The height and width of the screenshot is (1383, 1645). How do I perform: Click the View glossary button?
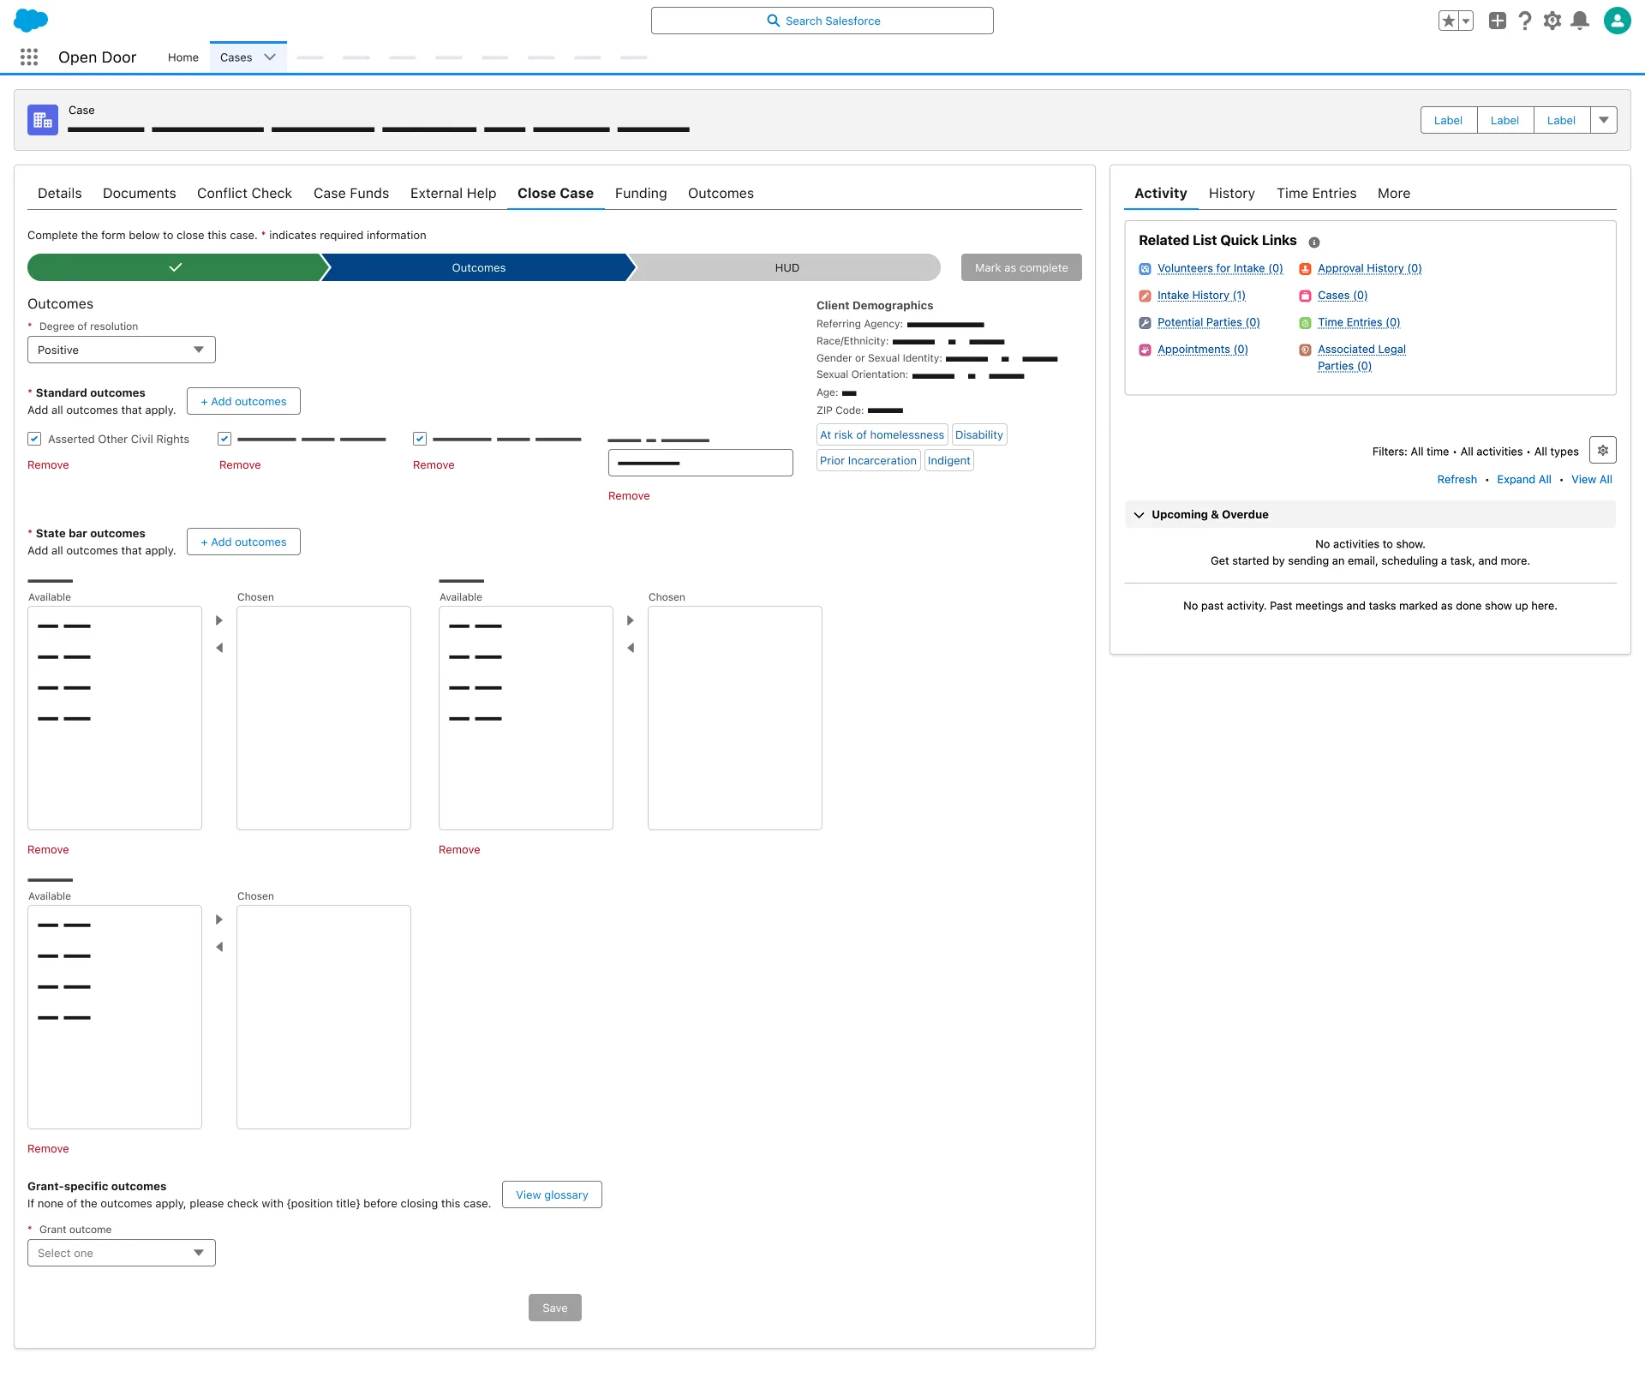tap(552, 1194)
